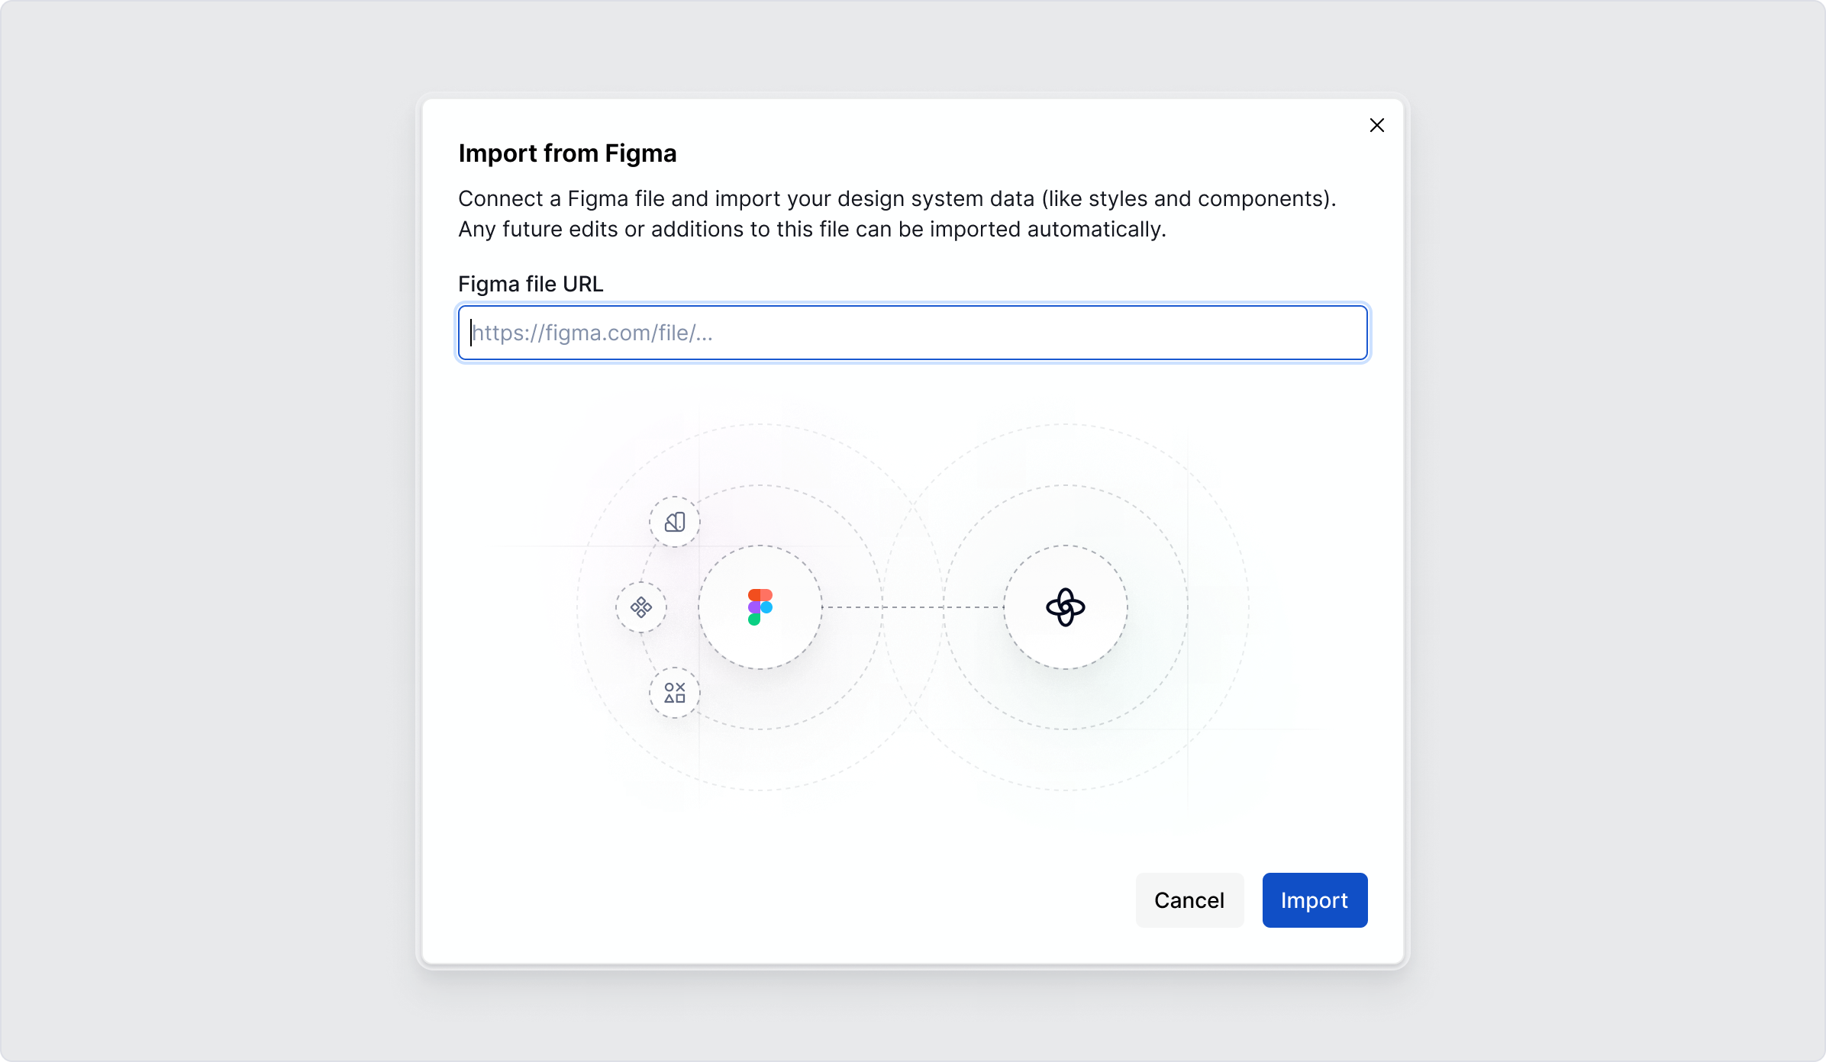This screenshot has height=1062, width=1826.
Task: Select the Figma file URL label
Action: coord(530,283)
